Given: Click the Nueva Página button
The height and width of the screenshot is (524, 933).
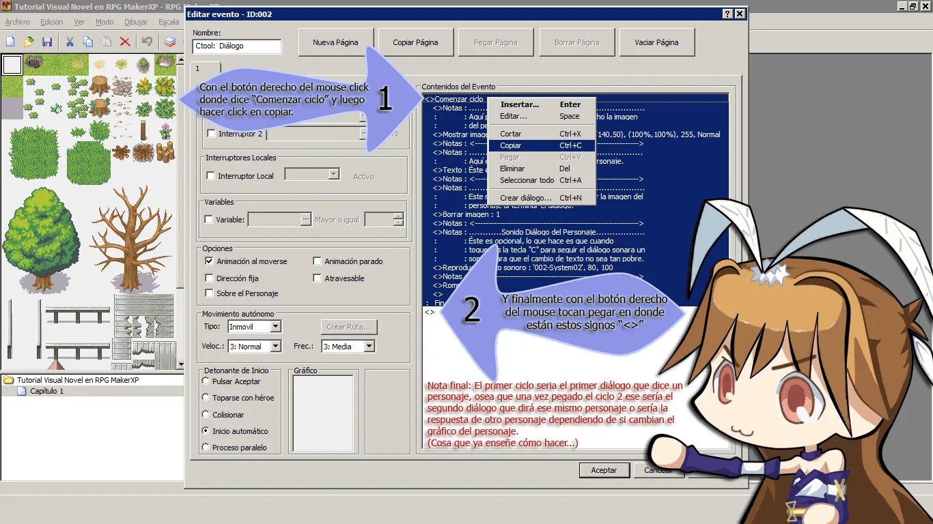Looking at the screenshot, I should [336, 42].
